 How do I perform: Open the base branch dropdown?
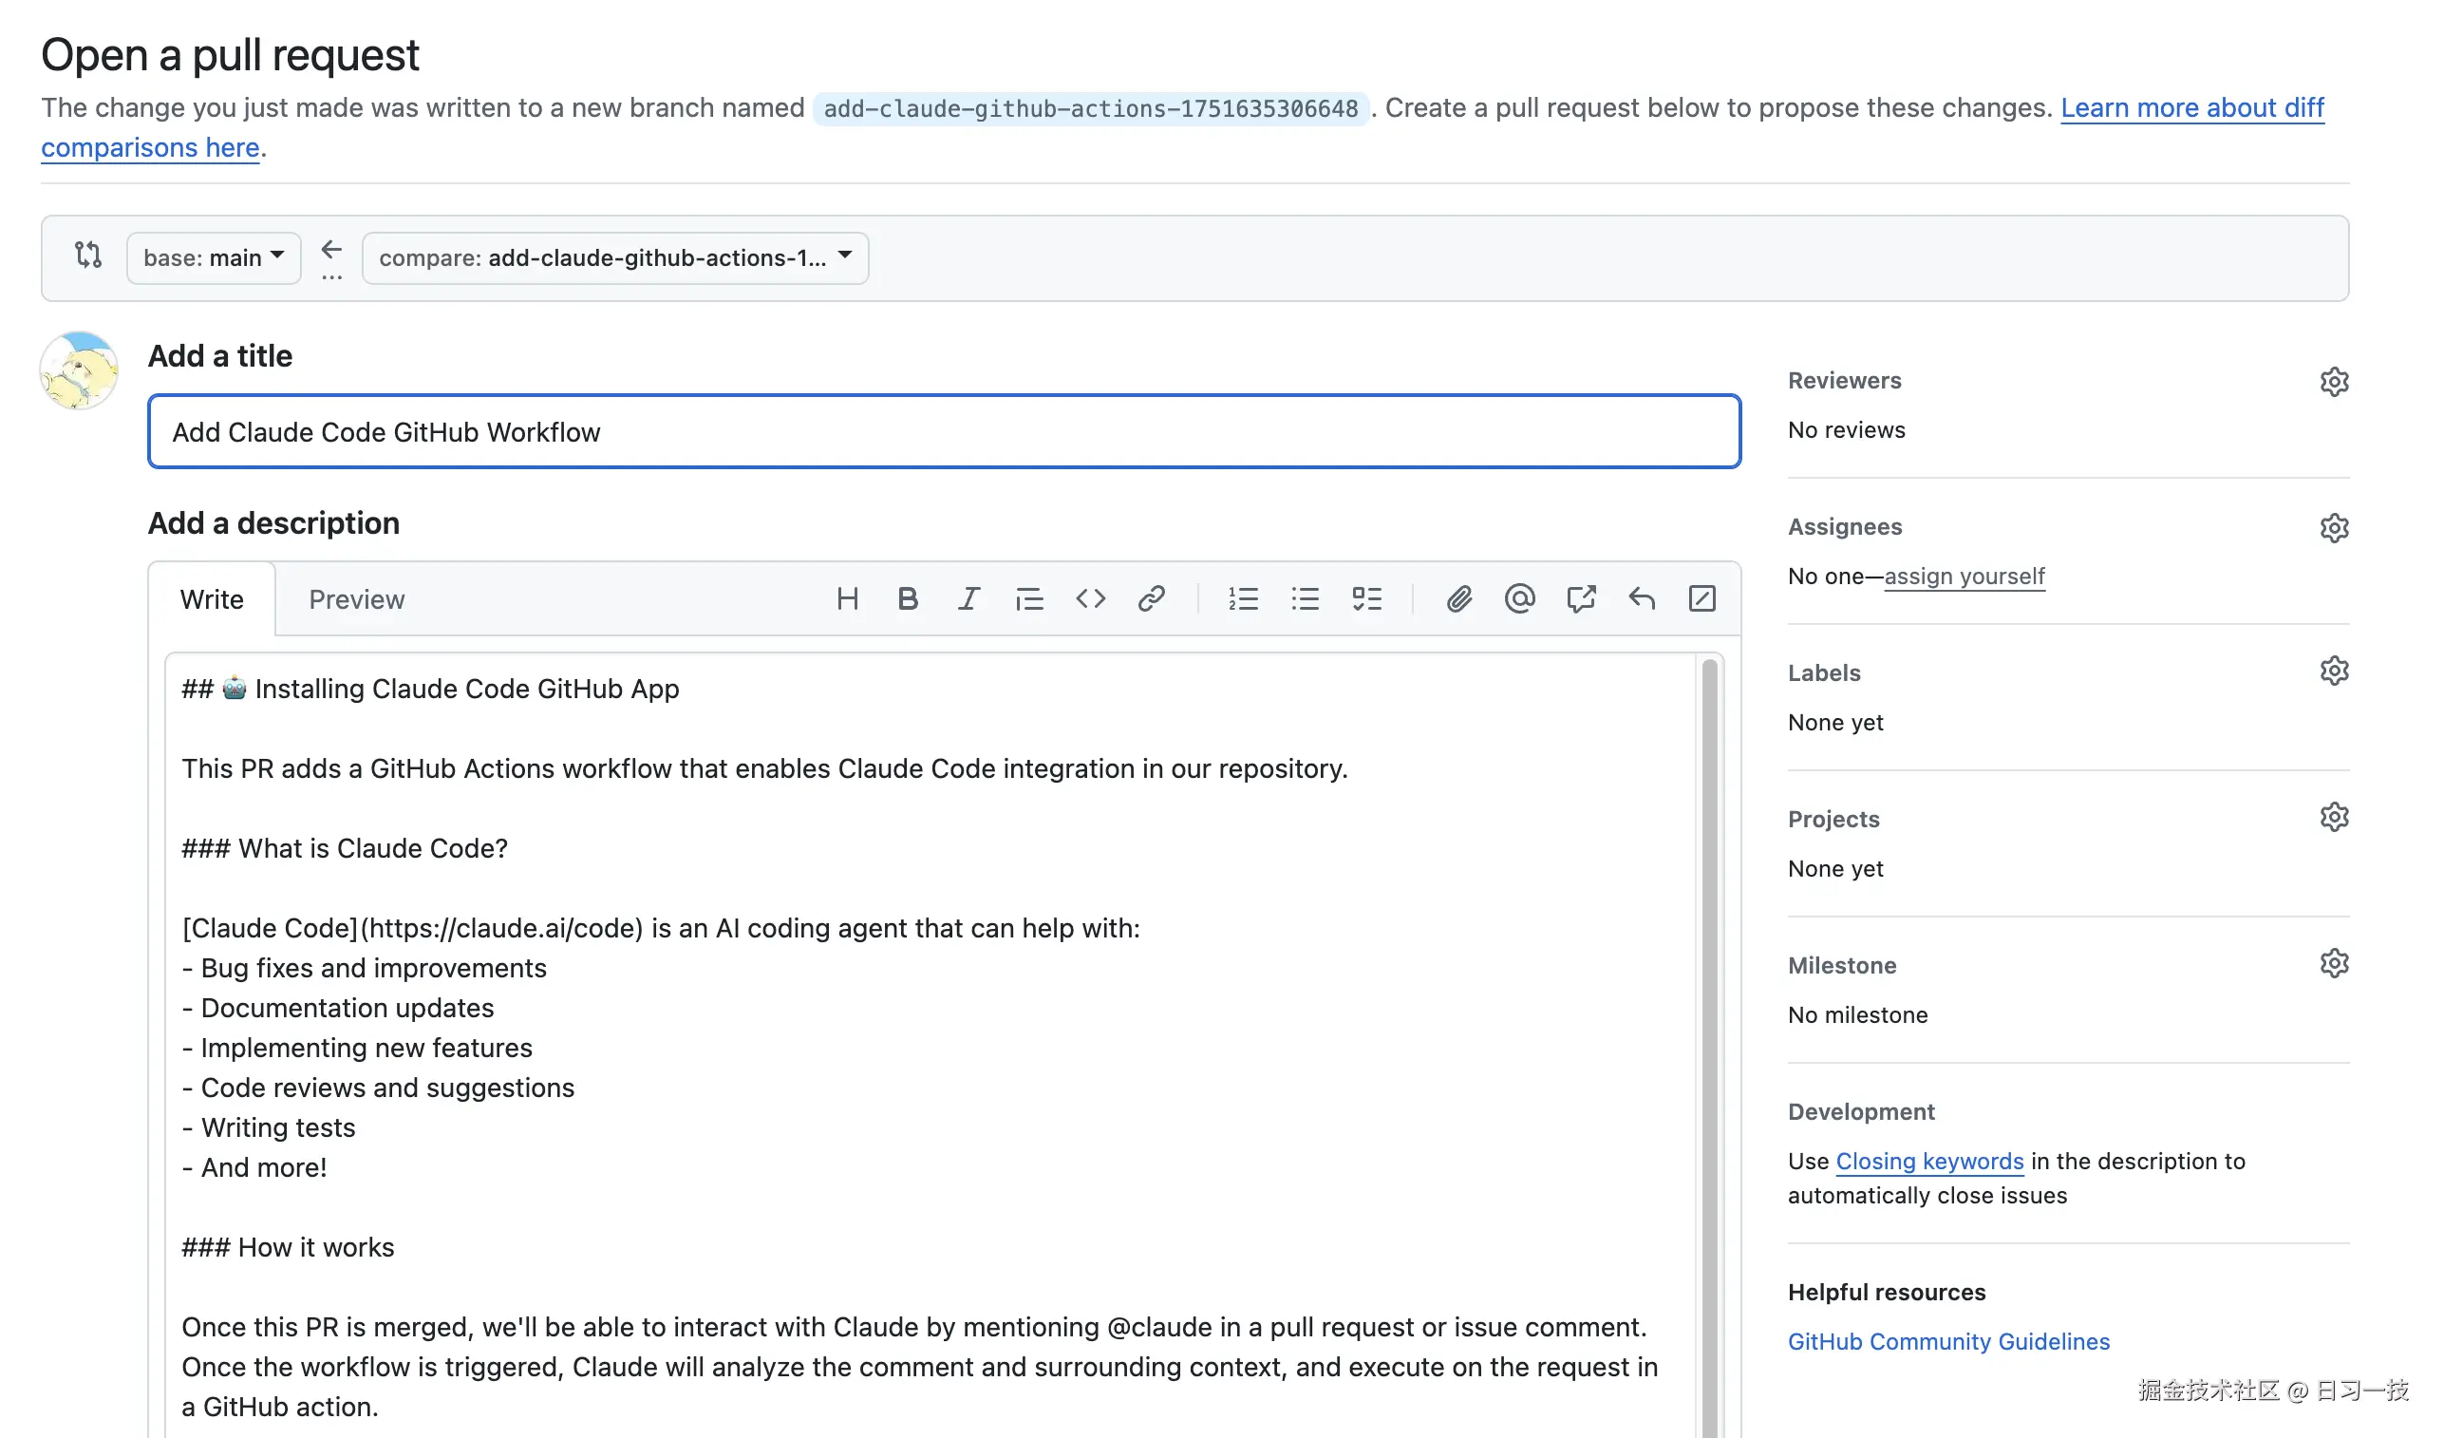coord(214,257)
